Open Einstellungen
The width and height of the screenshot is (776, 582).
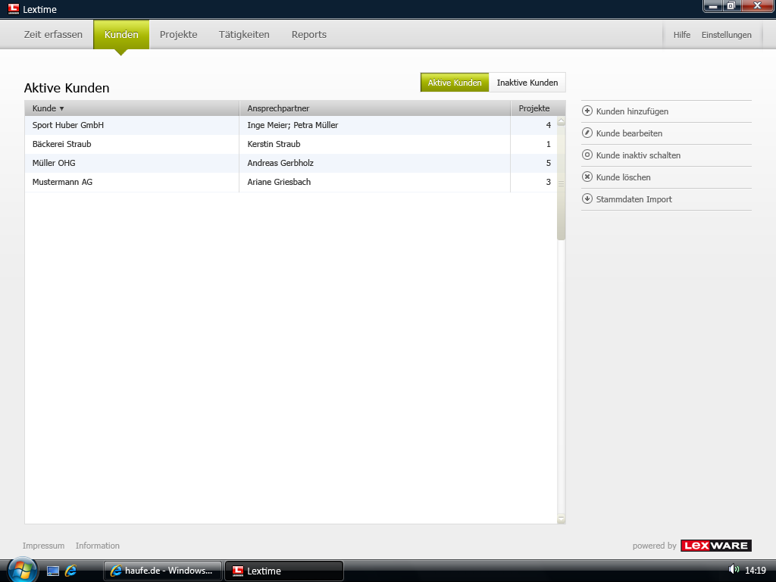pyautogui.click(x=726, y=35)
